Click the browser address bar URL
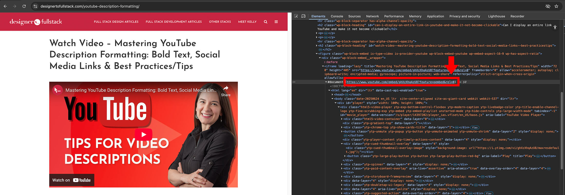565x195 pixels. (90, 6)
